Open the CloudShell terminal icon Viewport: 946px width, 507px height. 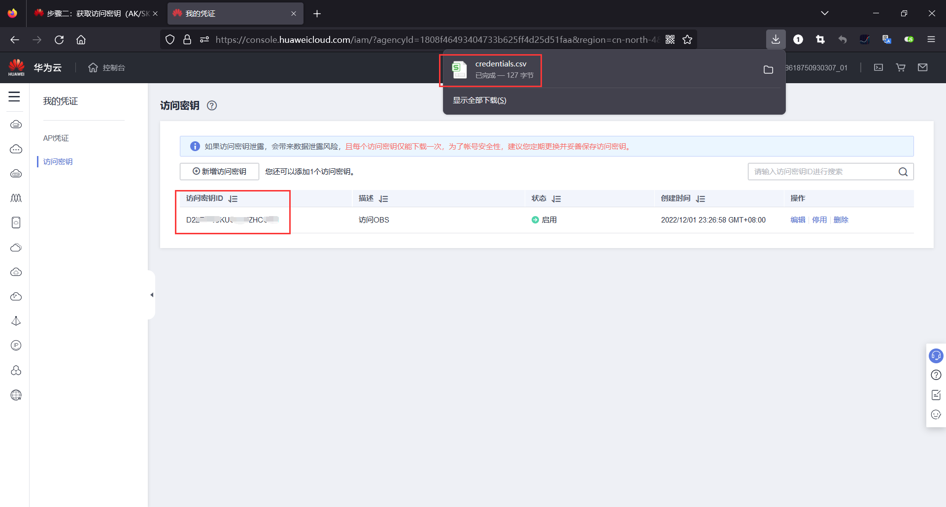coord(878,67)
